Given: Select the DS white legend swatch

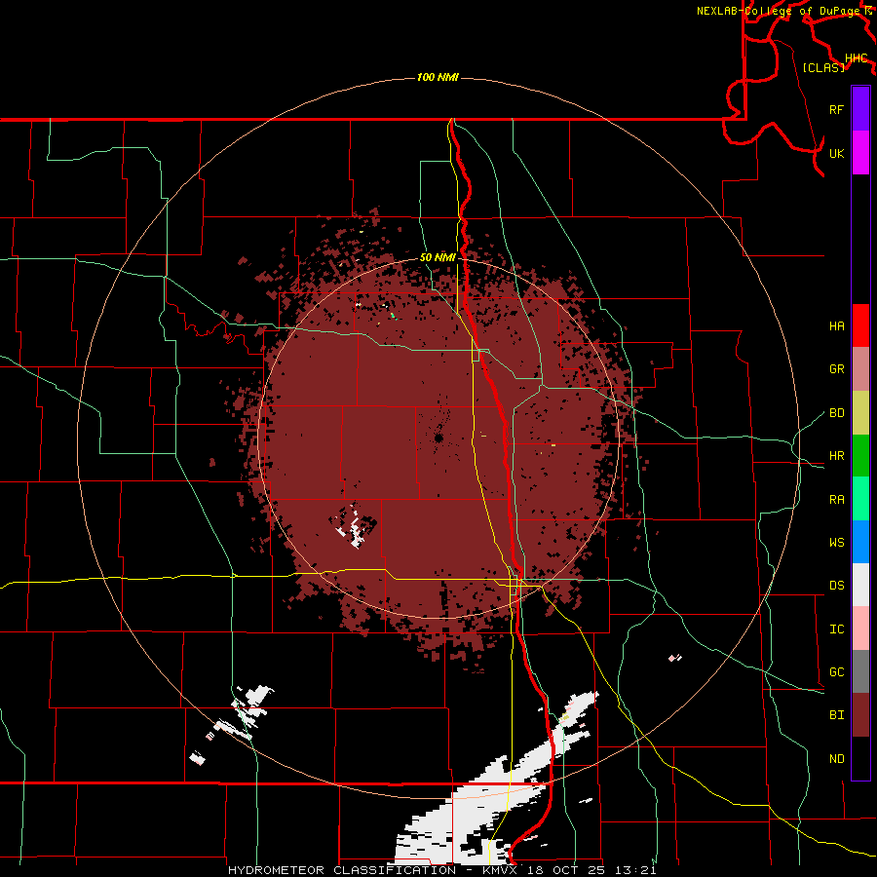Looking at the screenshot, I should point(860,585).
